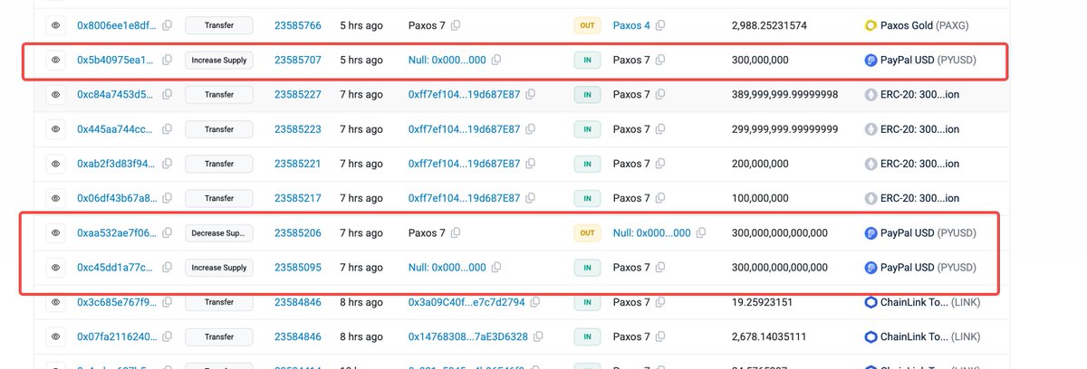
Task: Click the Paxos Gold token logo
Action: click(872, 25)
